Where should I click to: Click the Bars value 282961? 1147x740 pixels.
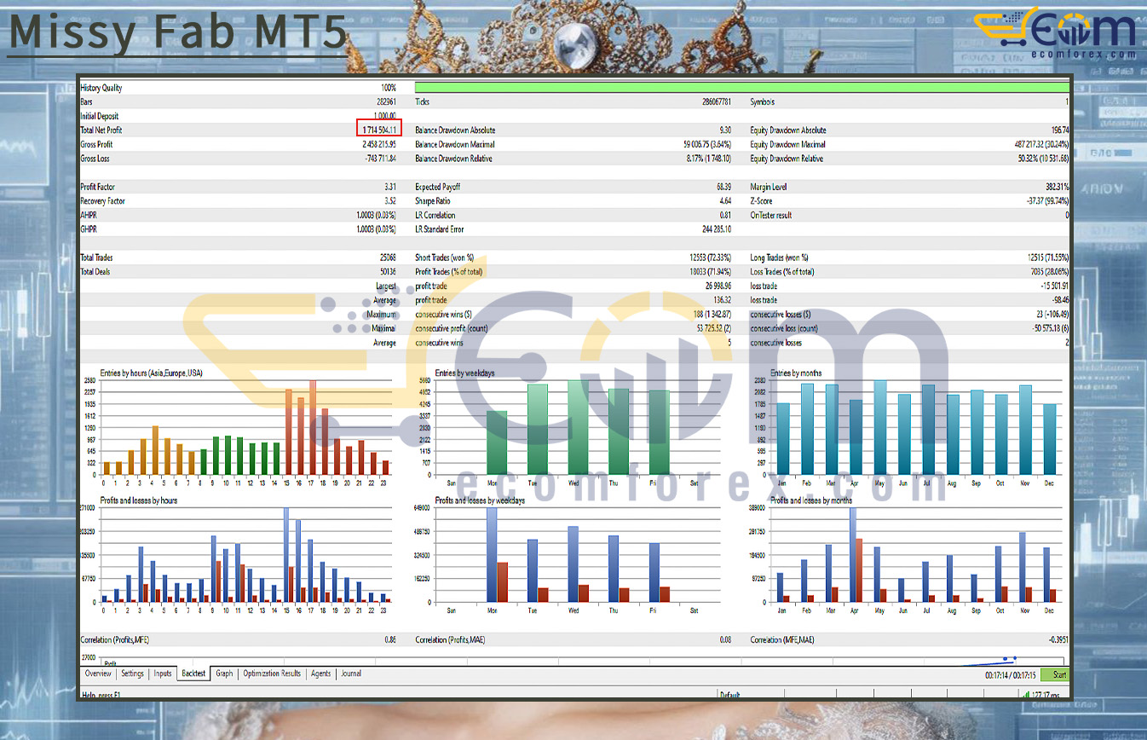coord(384,102)
